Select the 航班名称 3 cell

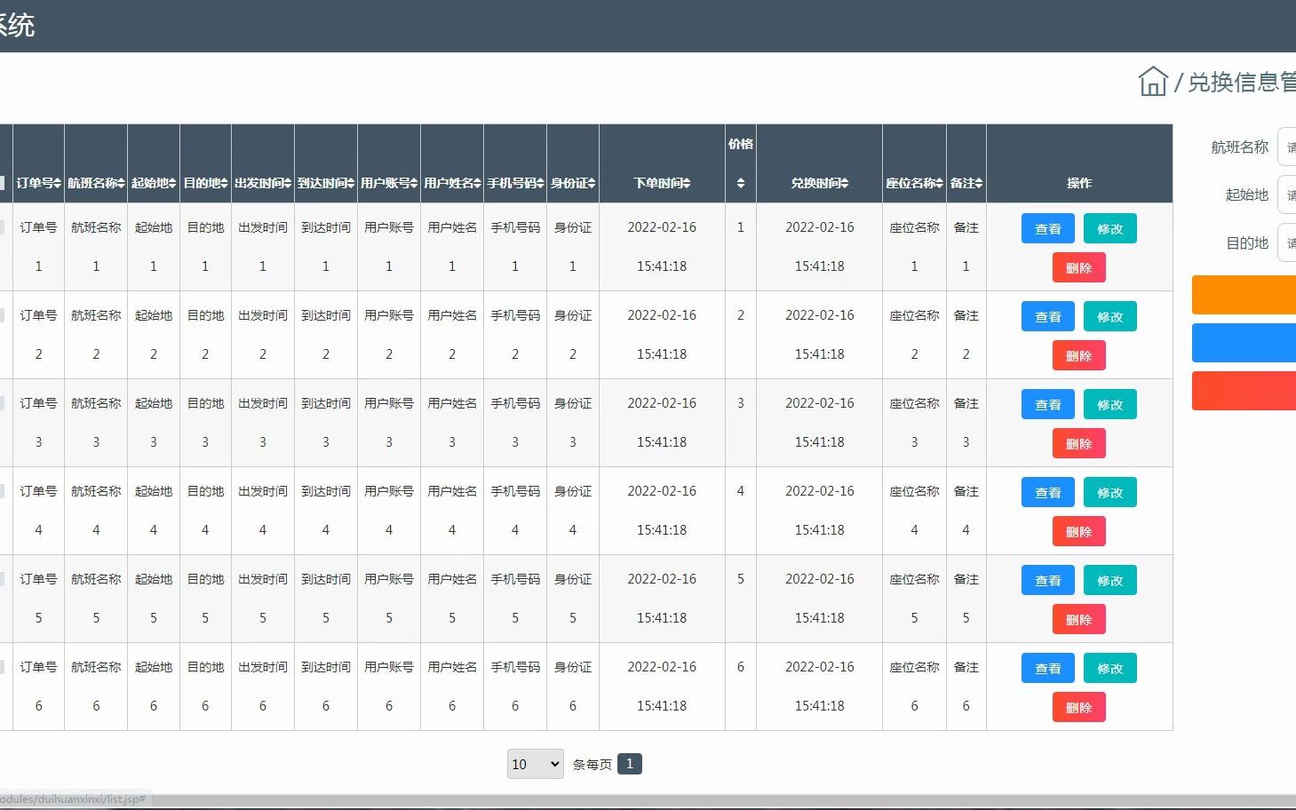pos(96,423)
